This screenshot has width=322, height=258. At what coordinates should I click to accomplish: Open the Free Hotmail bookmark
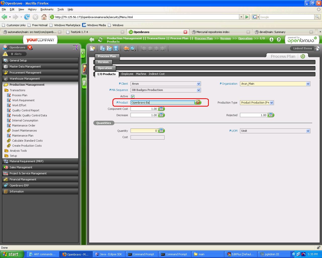point(37,25)
